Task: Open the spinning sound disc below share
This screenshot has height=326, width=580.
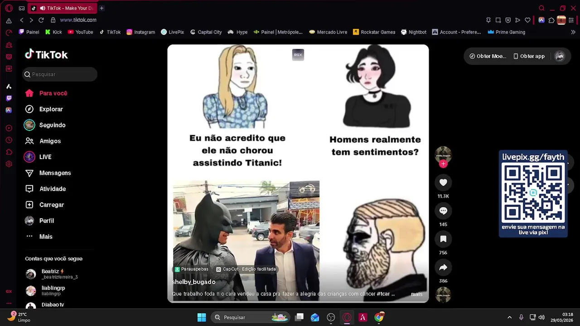Action: tap(443, 295)
